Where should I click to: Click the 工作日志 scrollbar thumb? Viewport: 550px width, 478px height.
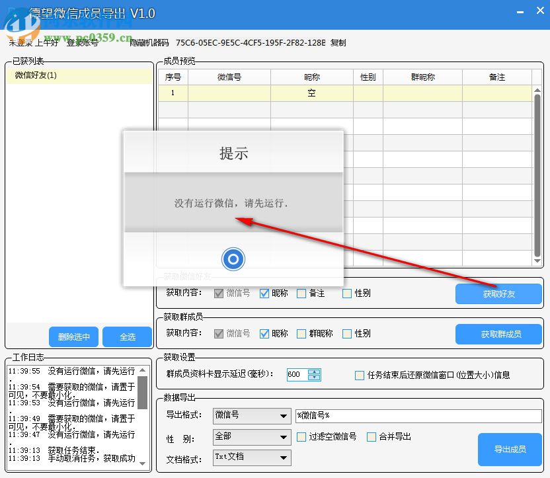pos(142,393)
